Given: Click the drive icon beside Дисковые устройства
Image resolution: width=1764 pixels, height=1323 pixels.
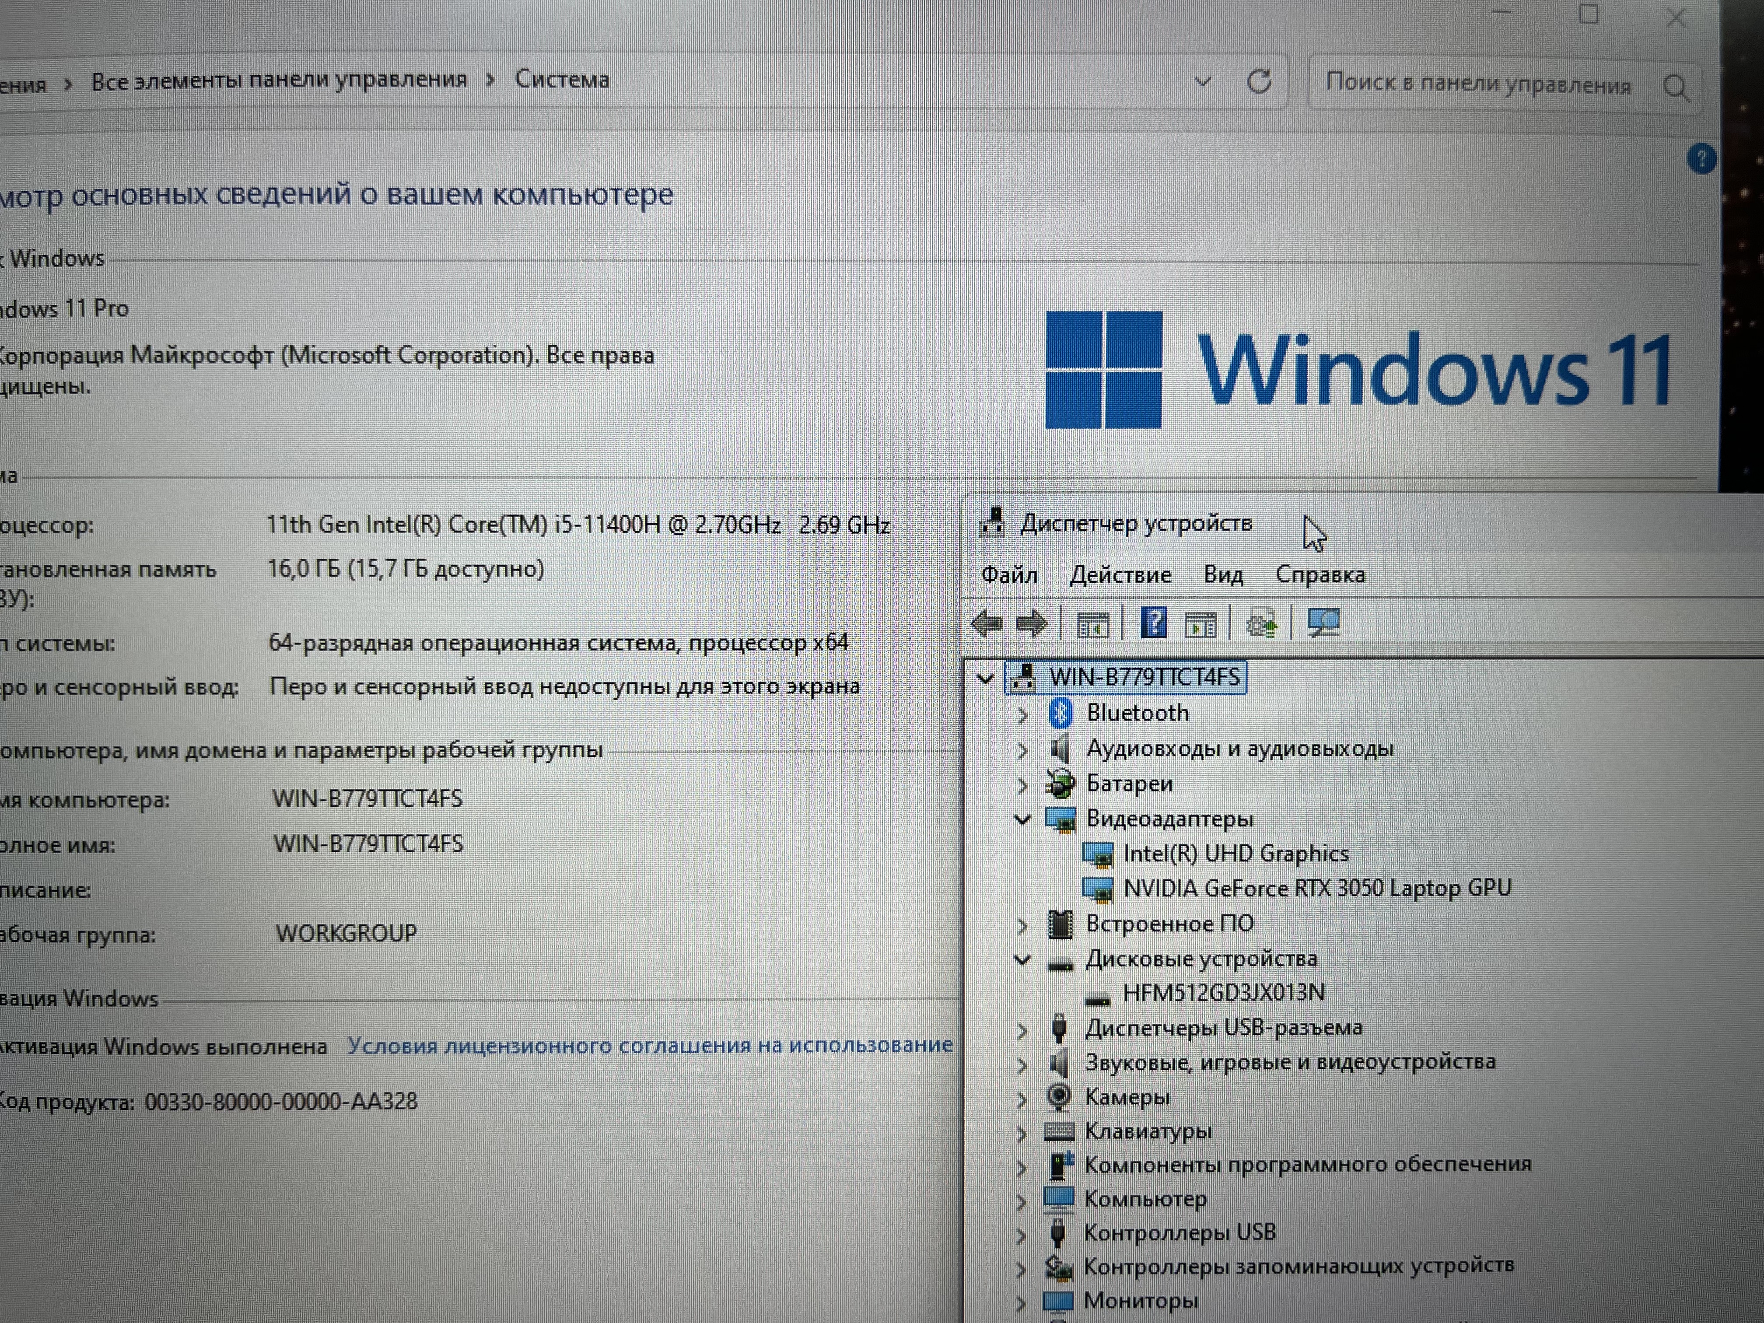Looking at the screenshot, I should tap(1060, 965).
